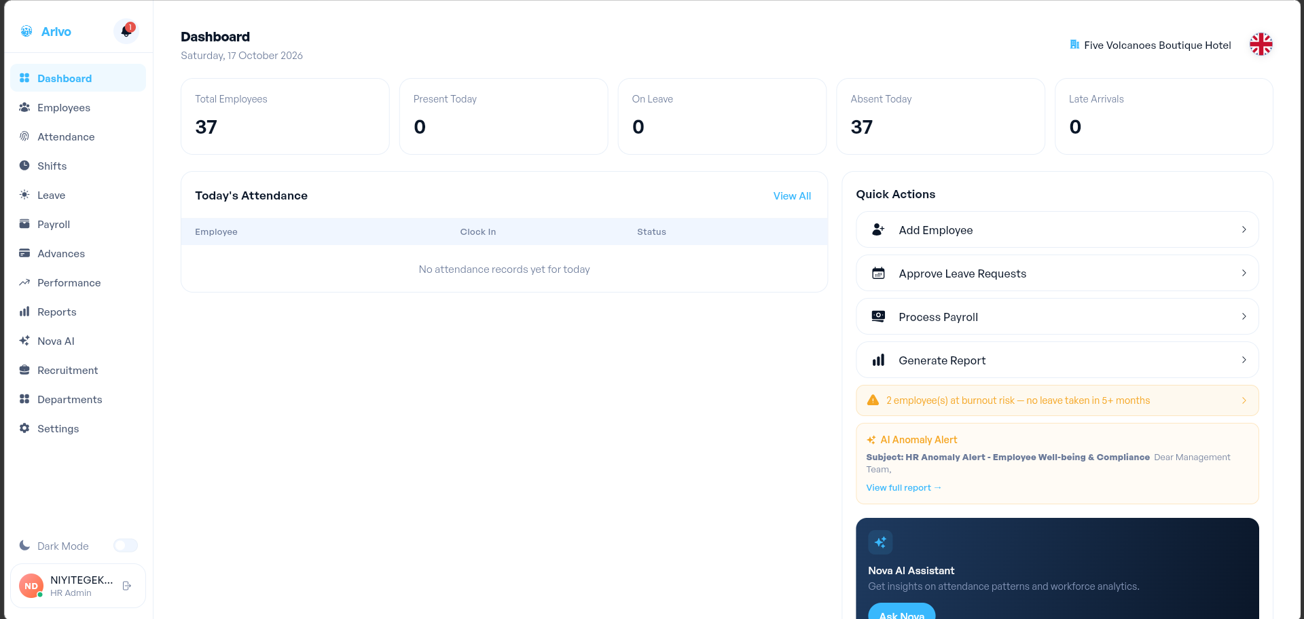Click the ND user avatar
This screenshot has height=619, width=1304.
(x=31, y=586)
